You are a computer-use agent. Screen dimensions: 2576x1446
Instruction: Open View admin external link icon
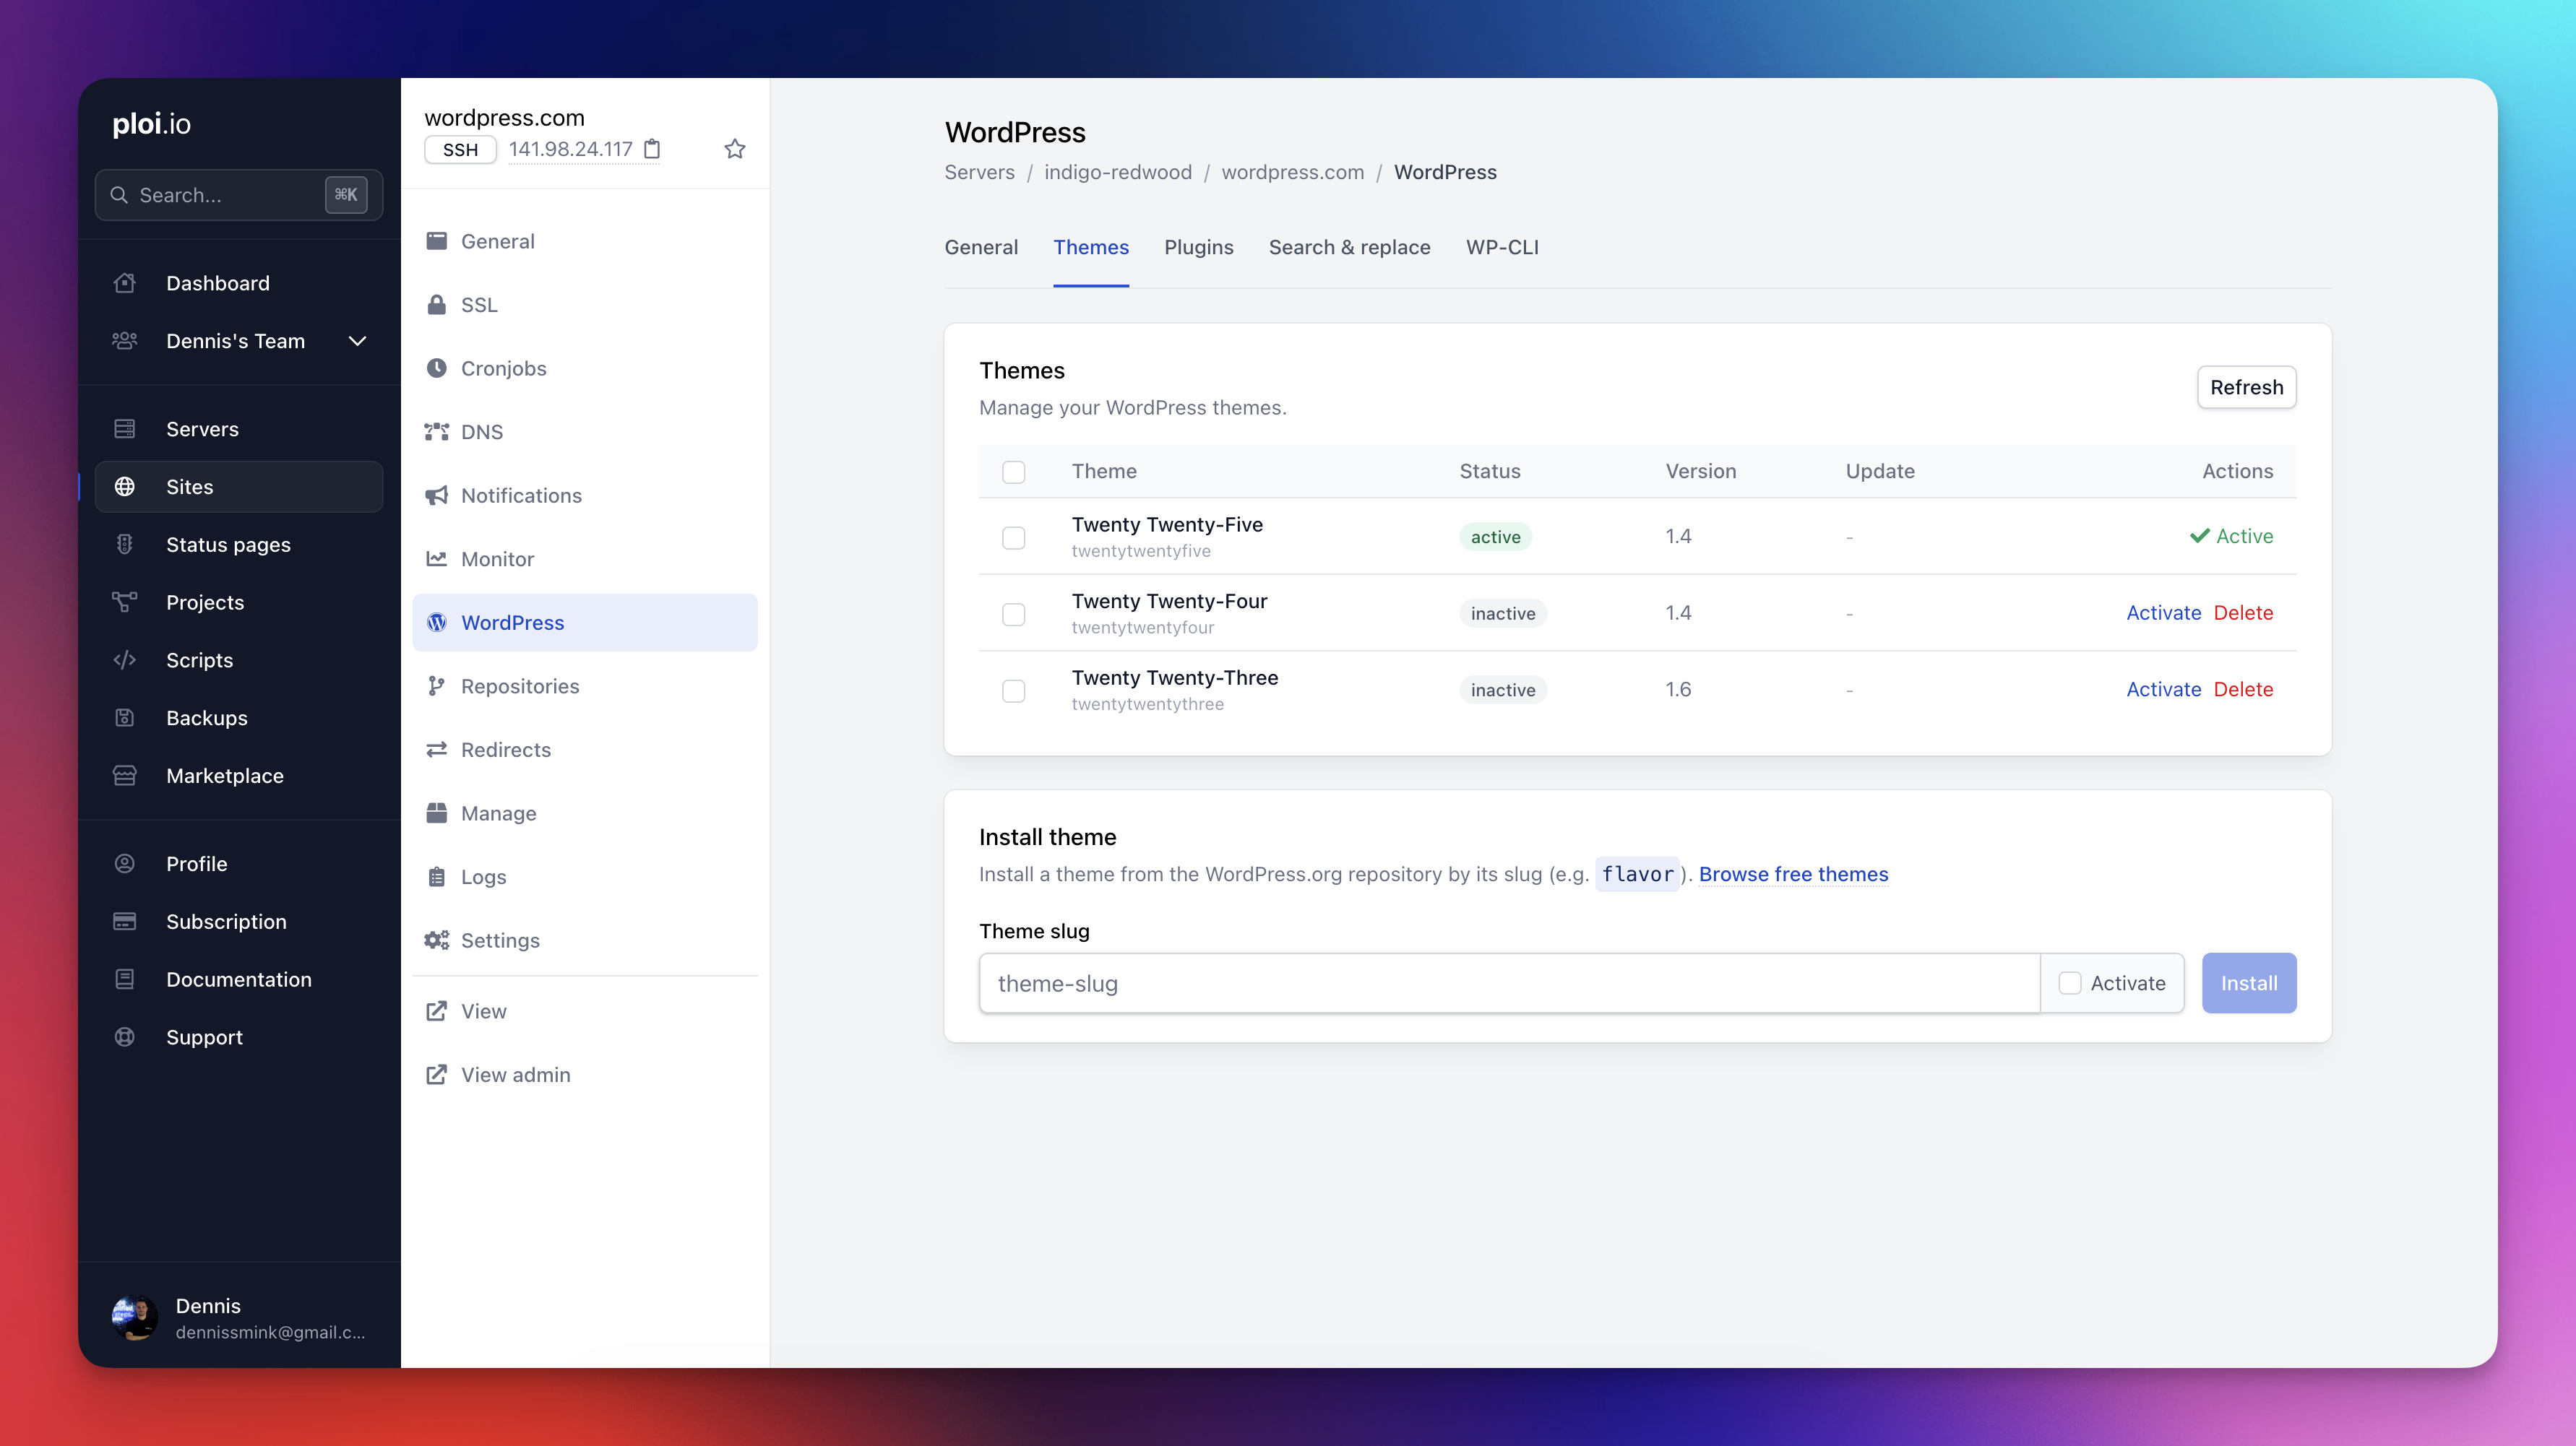click(436, 1074)
